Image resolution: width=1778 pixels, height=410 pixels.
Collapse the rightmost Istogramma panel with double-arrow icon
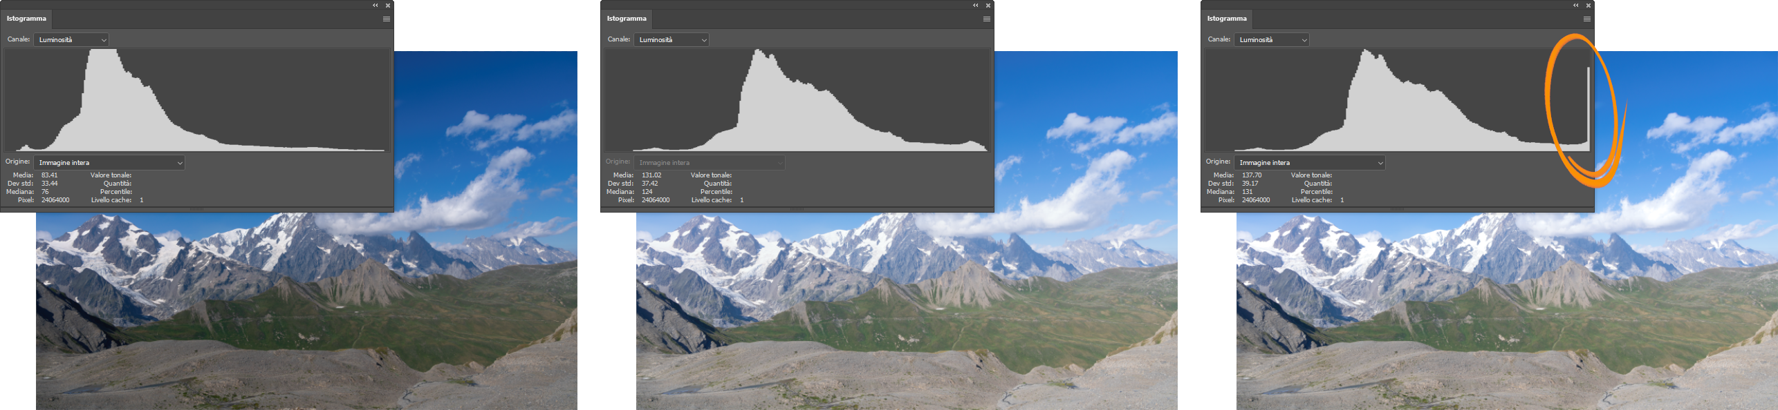(x=1576, y=5)
